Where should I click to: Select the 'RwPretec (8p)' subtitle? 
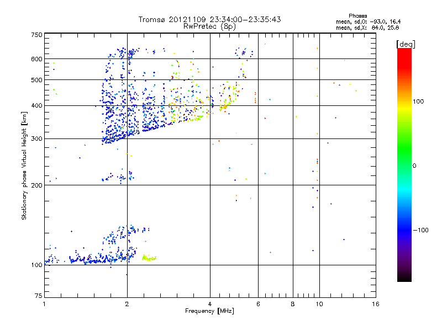coord(209,26)
